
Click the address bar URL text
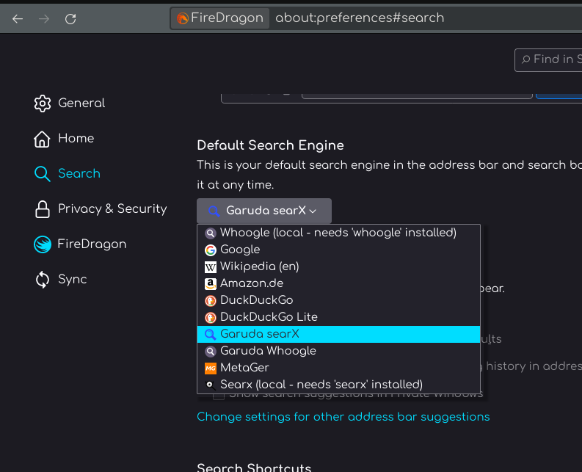tap(360, 18)
